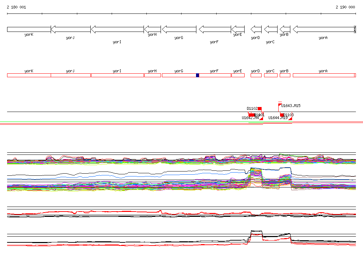Click the yorA label above the red box
The image size is (363, 253).
tap(323, 71)
